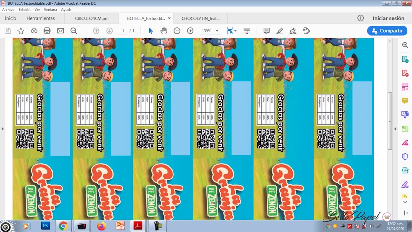The image size is (412, 232).
Task: Click the fit page width icon
Action: tap(230, 31)
